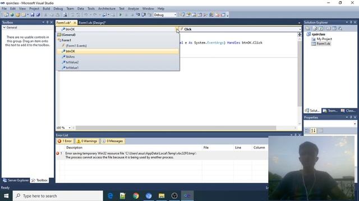359x201 pixels.
Task: Open the Toolbox window position dropdown arrow
Action: pos(43,22)
